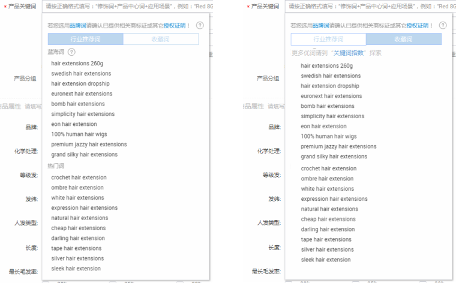This screenshot has width=456, height=283.
Task: Switch to 收藏词 tab in left panel
Action: (161, 39)
